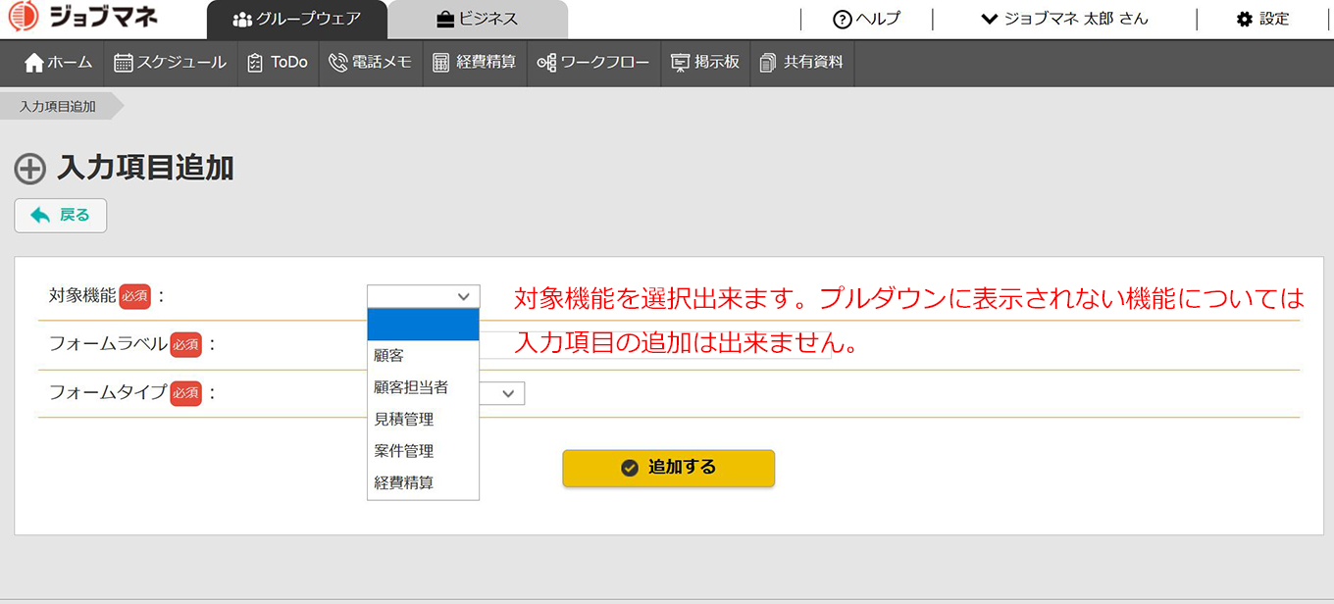
Task: Click the 設定 gear icon
Action: (1245, 19)
